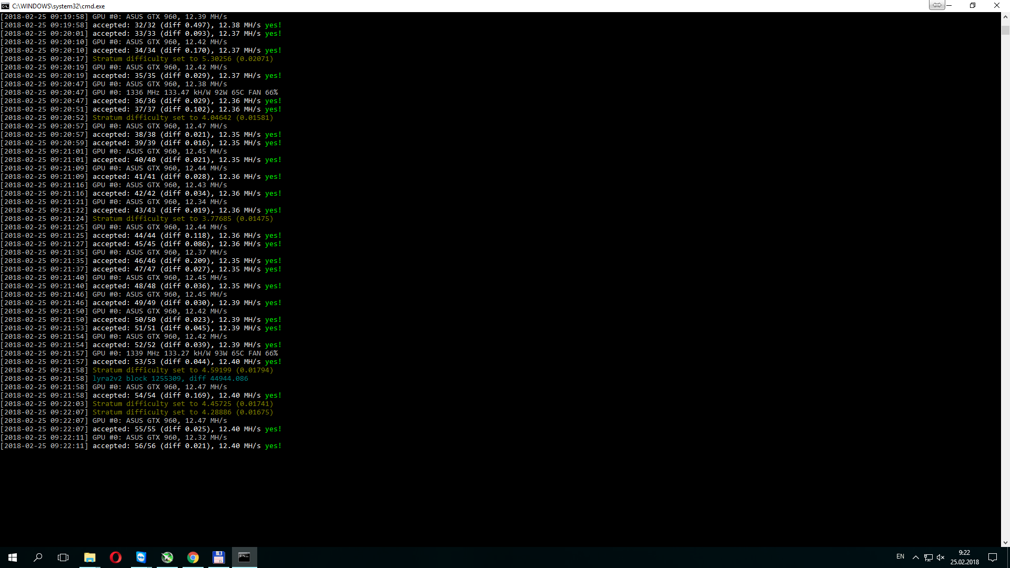Click last line 'accepted: 56/56 (diff 0.021)'
Screen dimensions: 1010x568
[141, 446]
